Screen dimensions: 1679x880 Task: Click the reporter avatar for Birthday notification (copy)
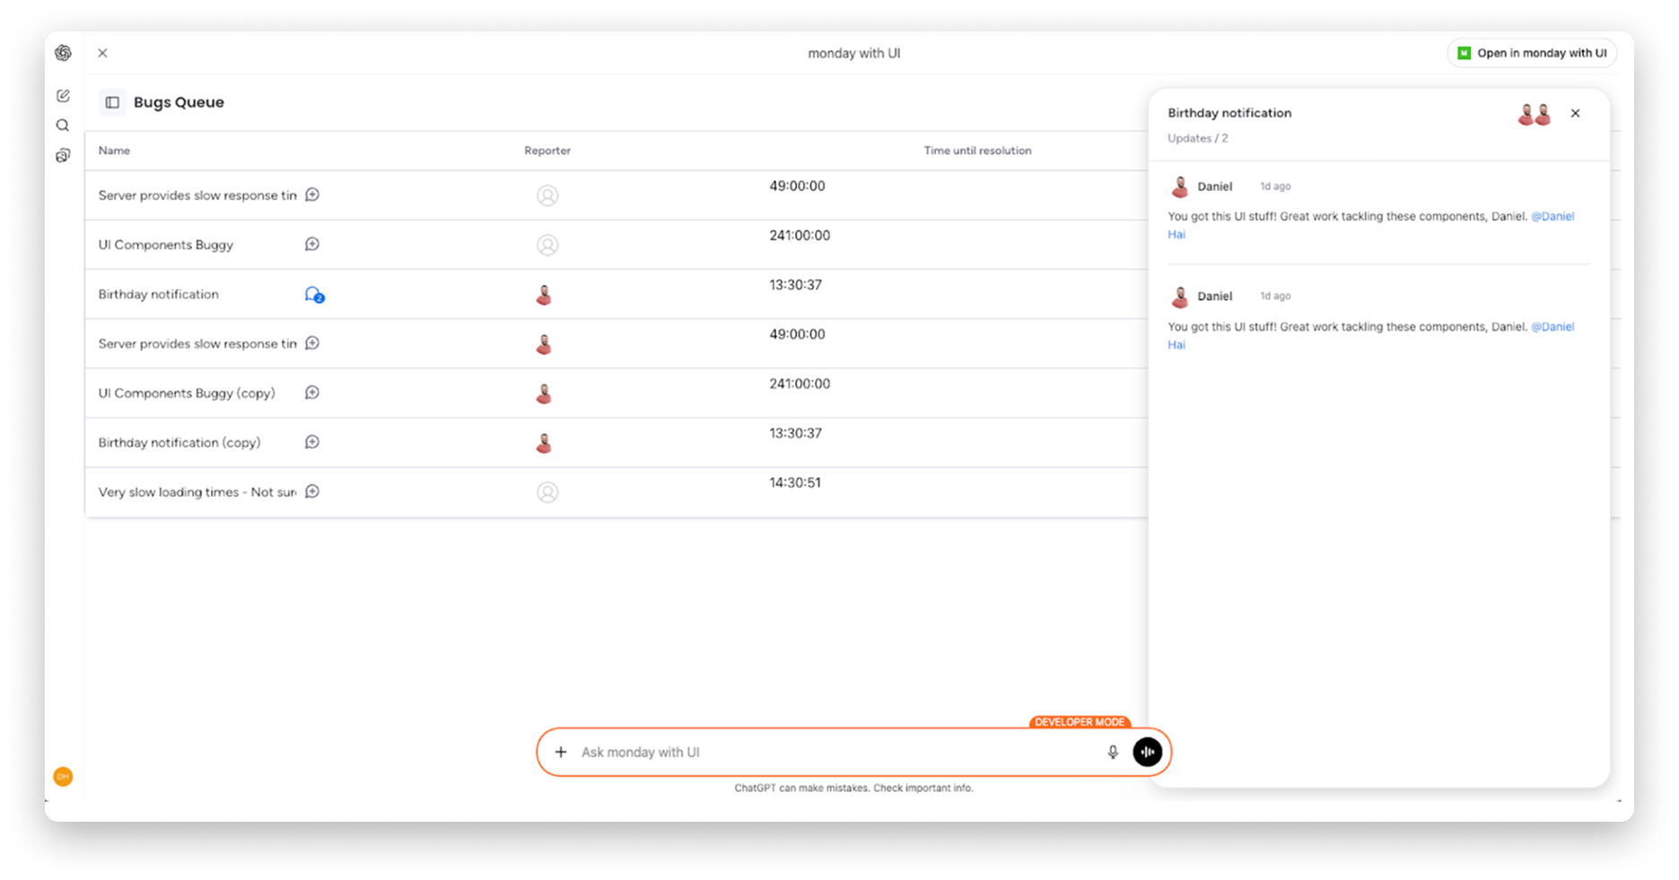click(544, 442)
